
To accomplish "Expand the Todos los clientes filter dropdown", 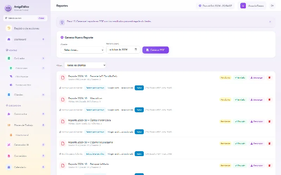I will click(85, 65).
